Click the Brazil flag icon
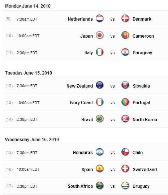This screenshot has height=195, width=168. 100,119
